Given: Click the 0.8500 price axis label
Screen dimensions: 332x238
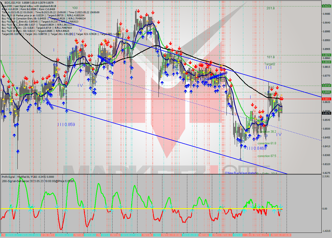Looking at the screenshot, I should pos(326,129).
